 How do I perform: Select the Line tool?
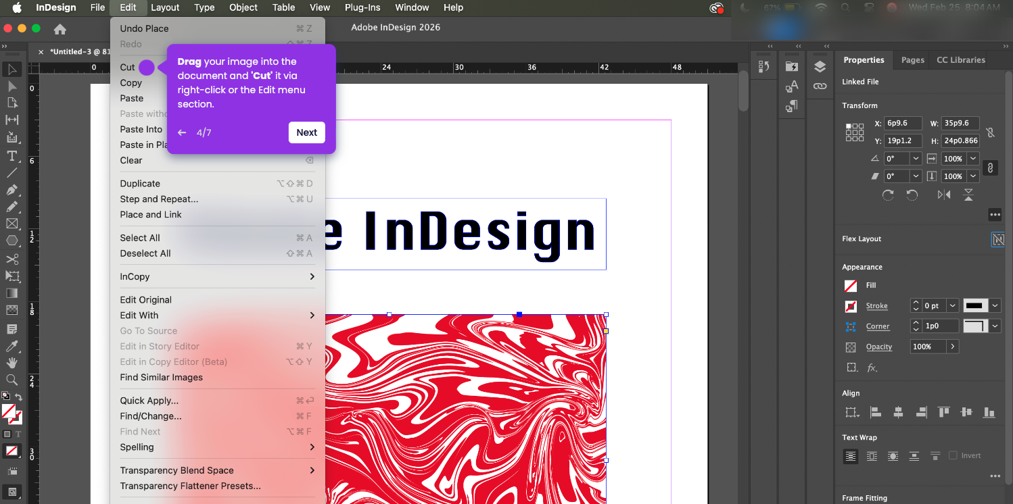(12, 173)
